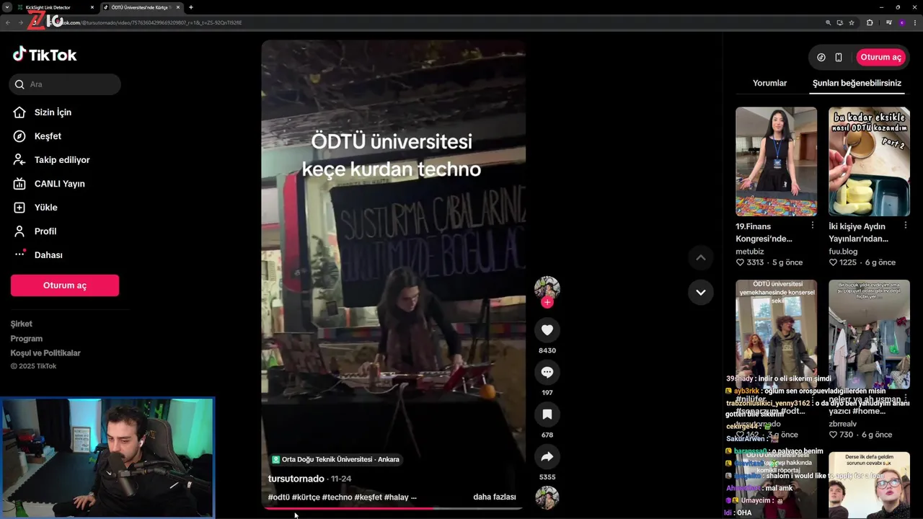Viewport: 923px width, 519px height.
Task: Go to previous video with up arrow
Action: [701, 258]
